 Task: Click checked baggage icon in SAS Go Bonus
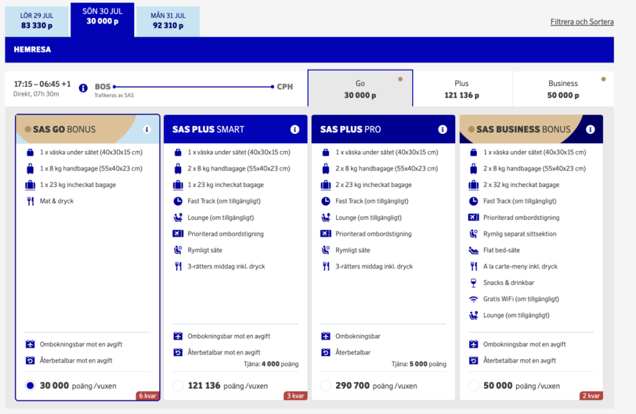tap(30, 185)
